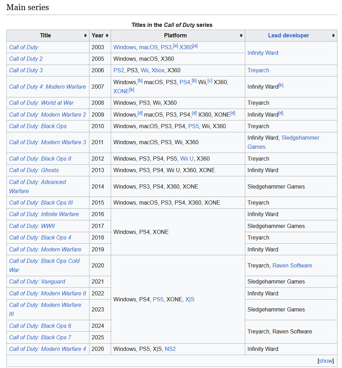Open Call of Duty: Modern Warfare III link
Image resolution: width=342 pixels, height=368 pixels.
point(45,309)
